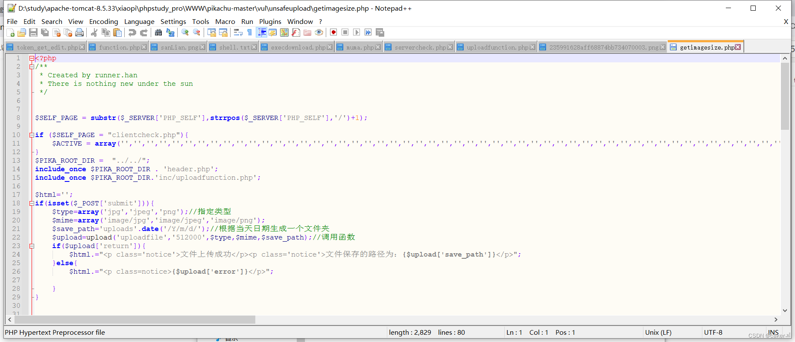Screen dimensions: 795x342
Task: Click the INS mode indicator
Action: 773,332
